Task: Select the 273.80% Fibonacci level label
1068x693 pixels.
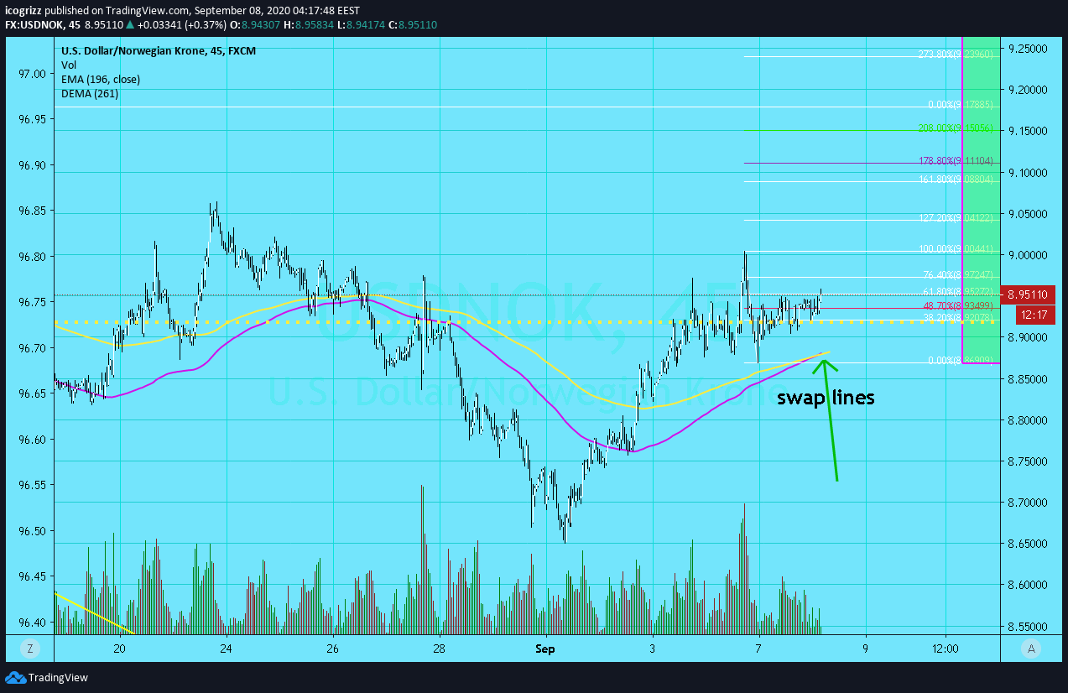Action: point(956,55)
